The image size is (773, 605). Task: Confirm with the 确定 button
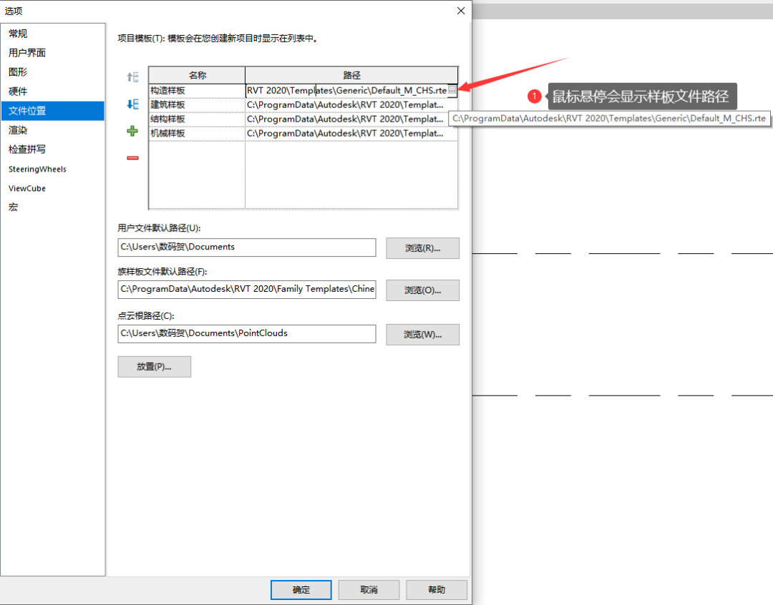(301, 590)
